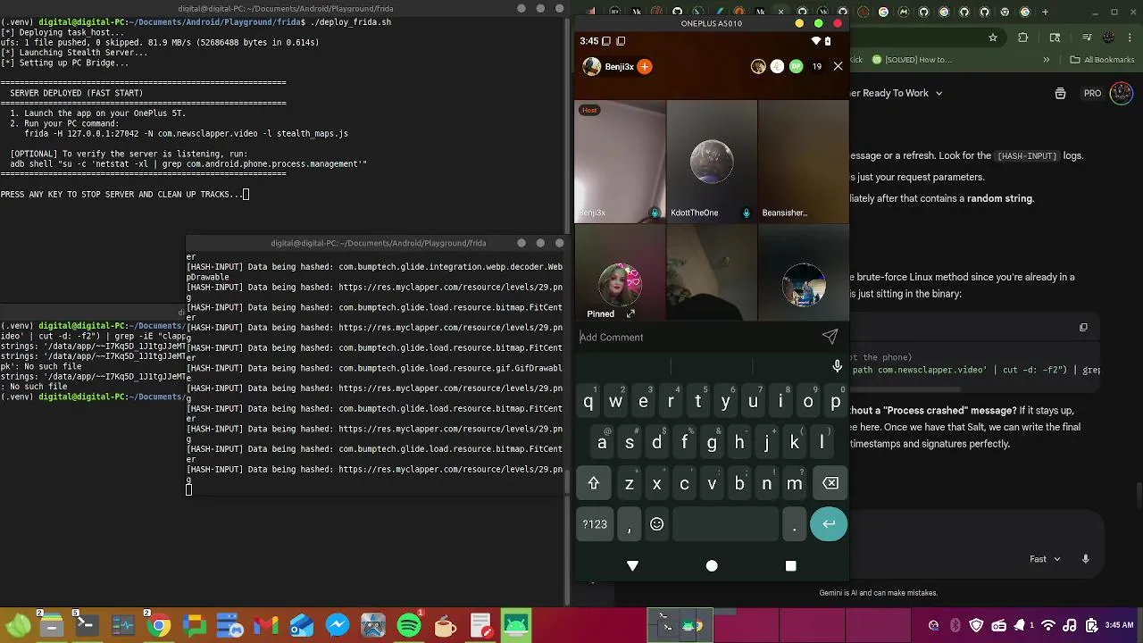1143x643 pixels.
Task: Tap the letter m key
Action: pos(794,483)
